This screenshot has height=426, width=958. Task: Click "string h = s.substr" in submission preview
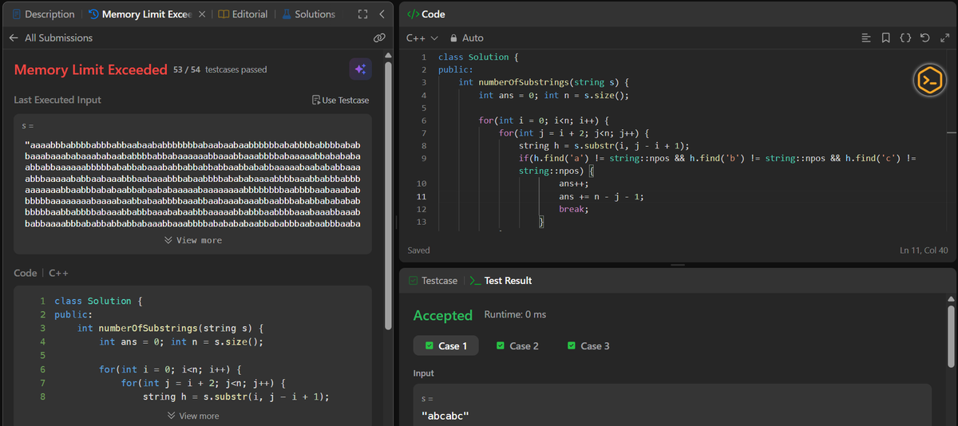pos(236,396)
